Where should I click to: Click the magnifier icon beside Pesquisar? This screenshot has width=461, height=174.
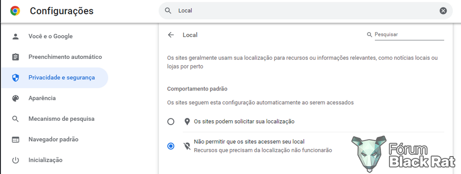[370, 34]
